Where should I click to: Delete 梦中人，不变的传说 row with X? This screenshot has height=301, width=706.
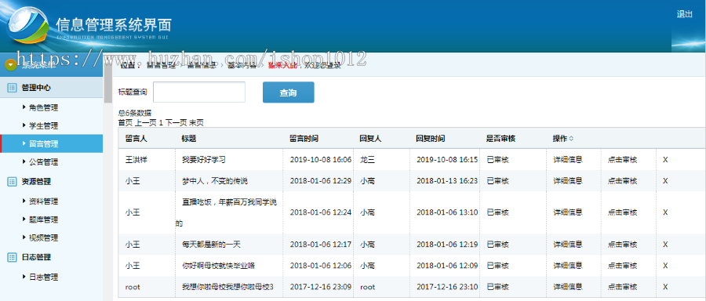coord(665,181)
